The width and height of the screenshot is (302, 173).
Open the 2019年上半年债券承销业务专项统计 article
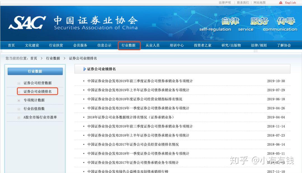tap(138, 90)
